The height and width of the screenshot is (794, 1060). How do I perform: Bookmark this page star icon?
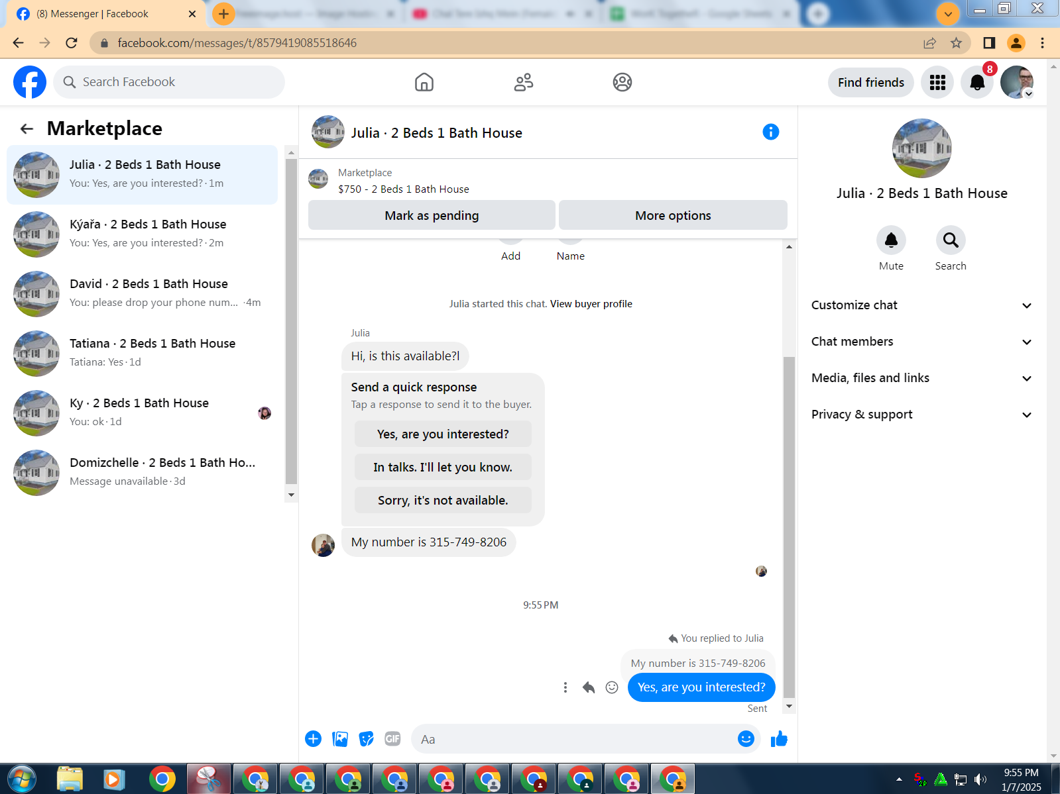click(x=956, y=43)
